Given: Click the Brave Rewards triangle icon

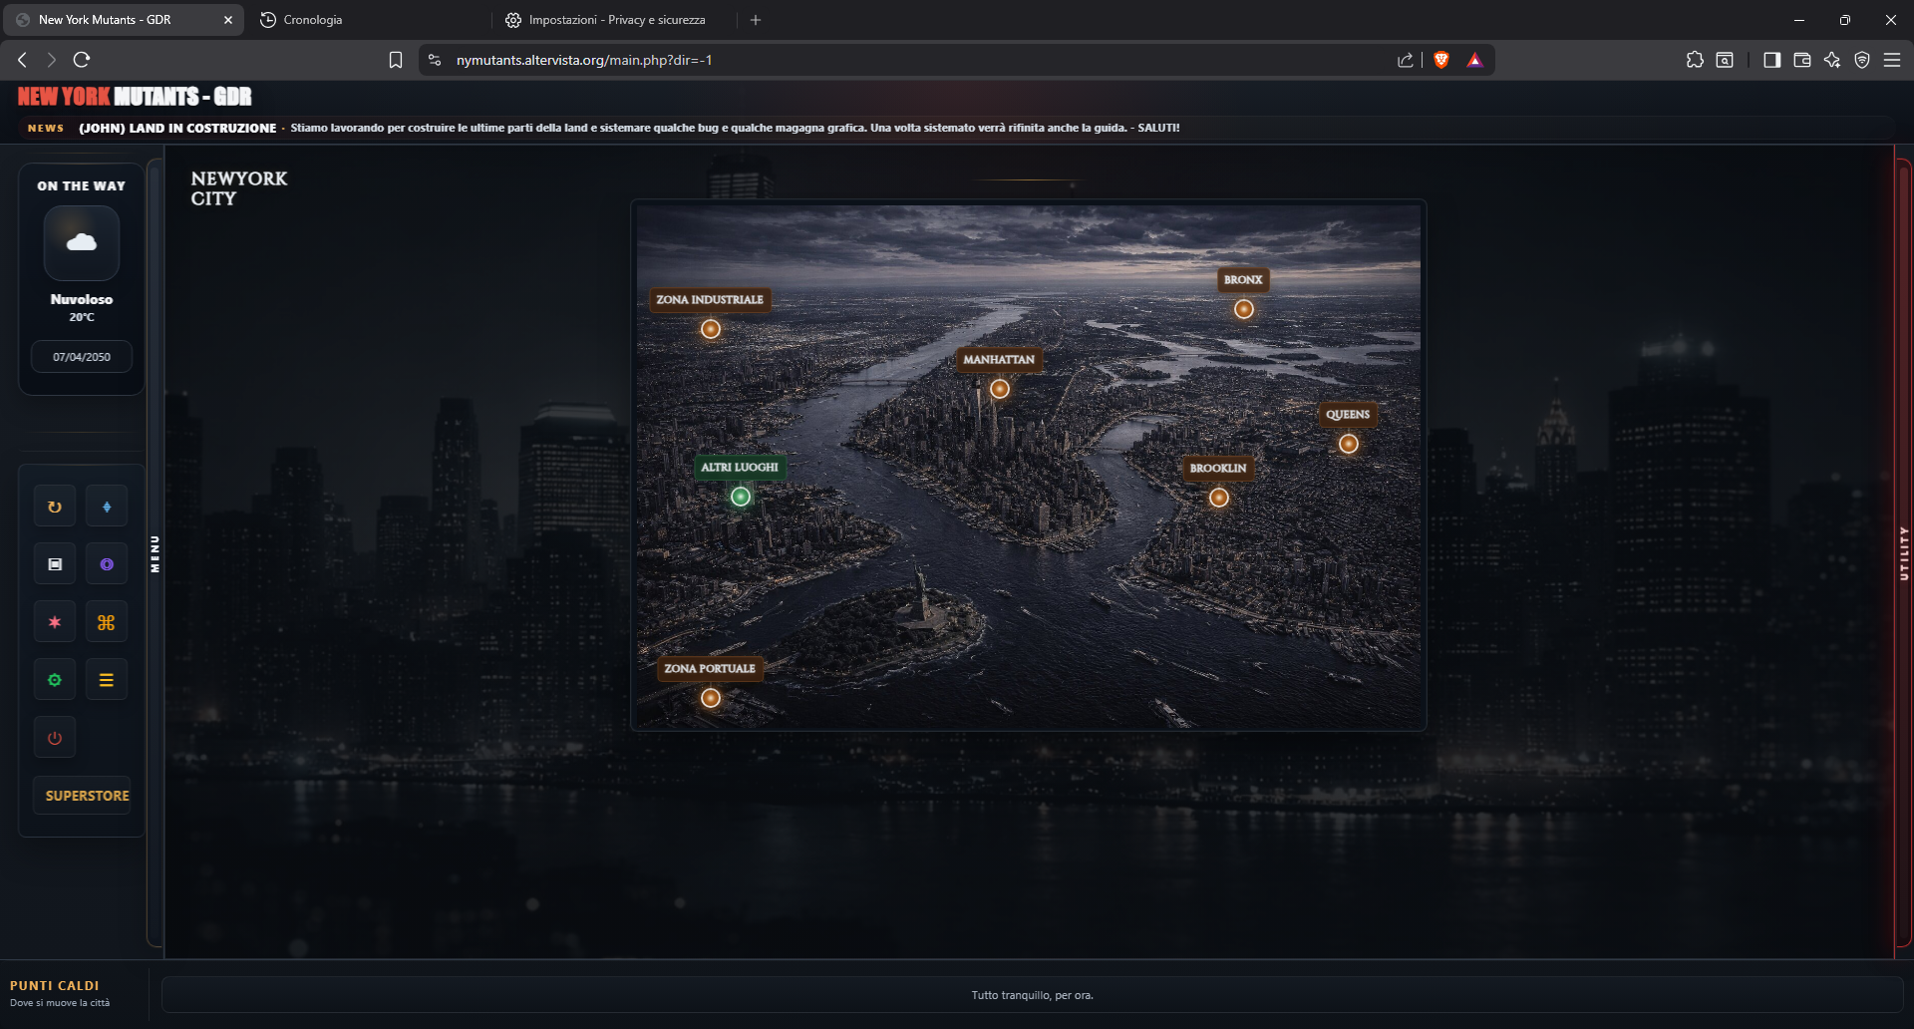Looking at the screenshot, I should [1475, 60].
